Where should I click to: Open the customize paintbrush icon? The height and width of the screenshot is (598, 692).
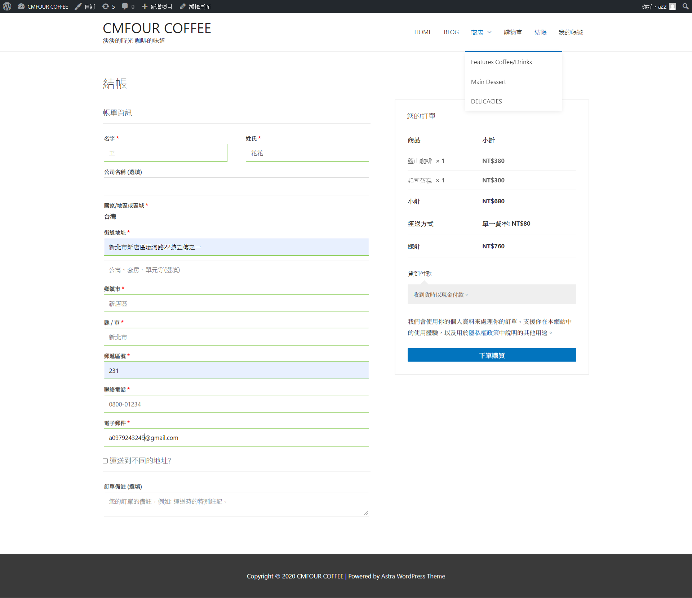coord(78,6)
